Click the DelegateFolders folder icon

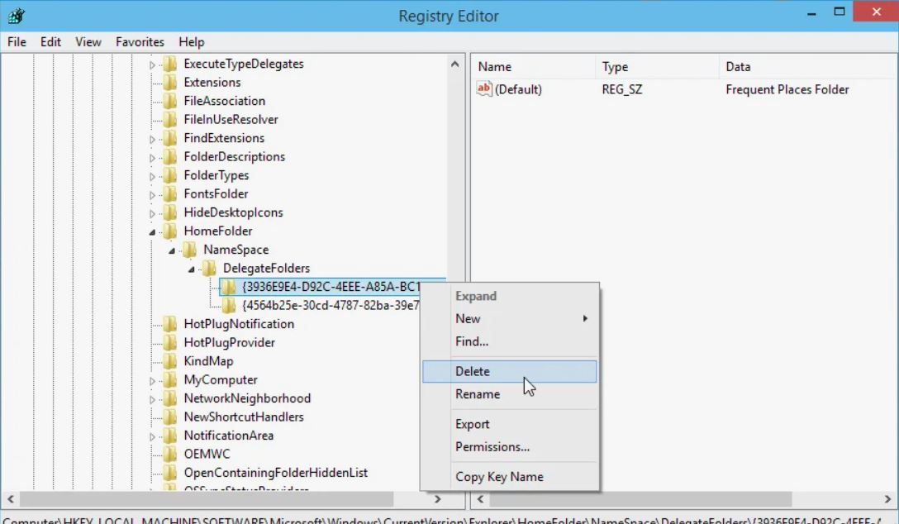[x=209, y=268]
